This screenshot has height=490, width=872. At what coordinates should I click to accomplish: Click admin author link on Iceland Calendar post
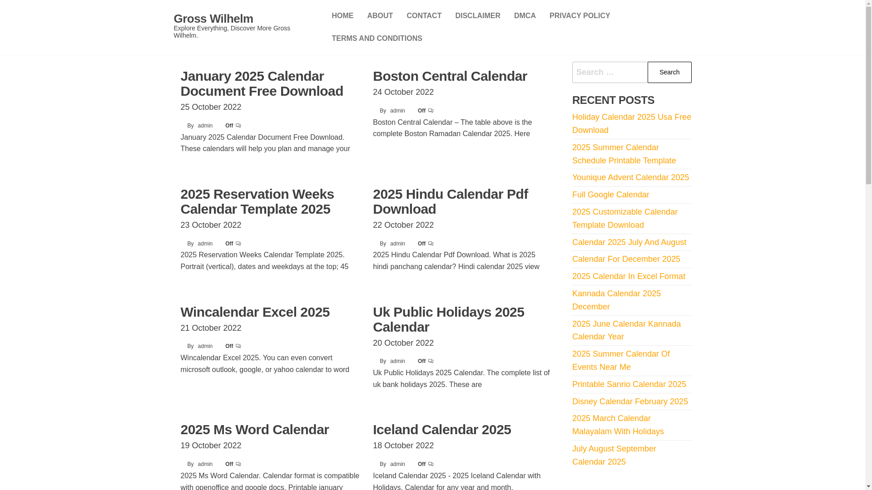397,464
